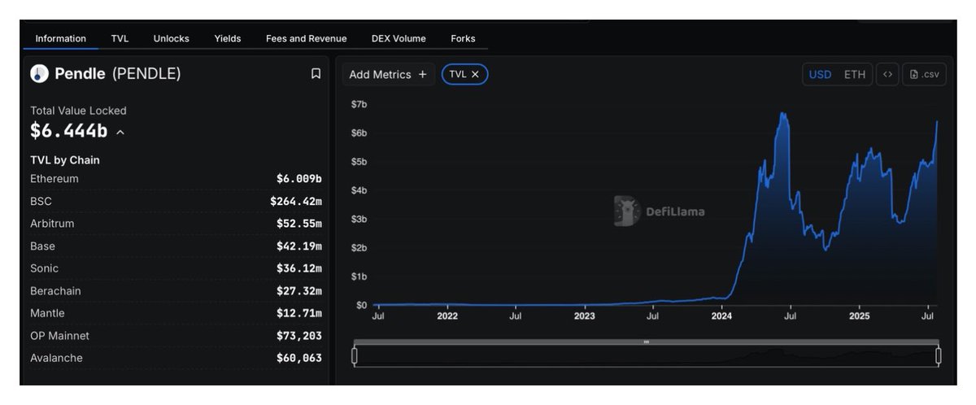
Task: Go to the DEX Volume tab
Action: pos(399,38)
